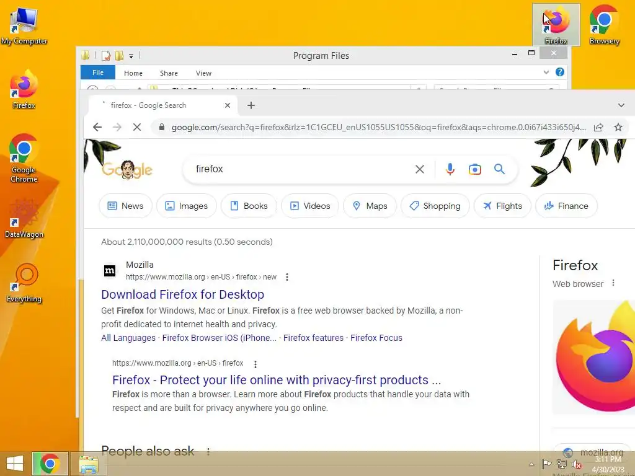Open the network tray icon
The height and width of the screenshot is (476, 635).
tap(561, 464)
